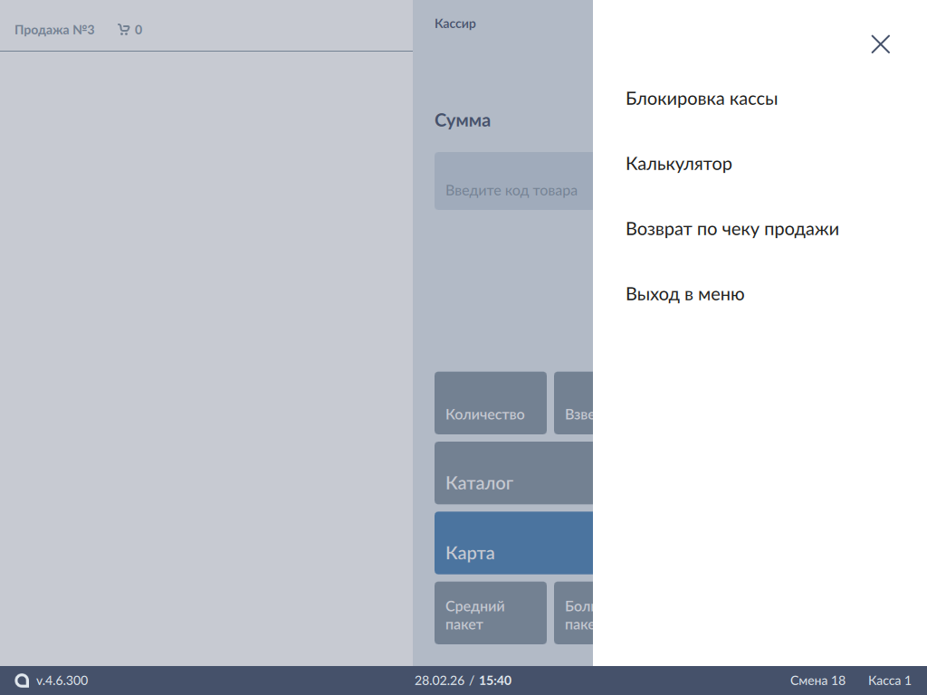
Task: Click the partially hidden Большой пакет button
Action: point(574,614)
